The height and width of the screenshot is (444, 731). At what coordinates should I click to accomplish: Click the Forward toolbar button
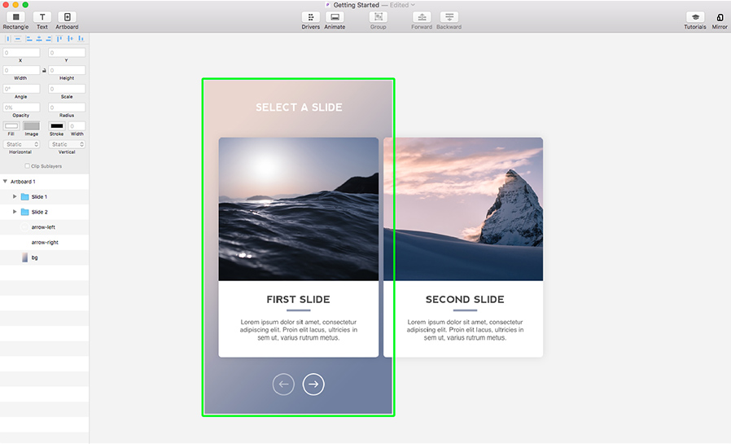[x=422, y=17]
